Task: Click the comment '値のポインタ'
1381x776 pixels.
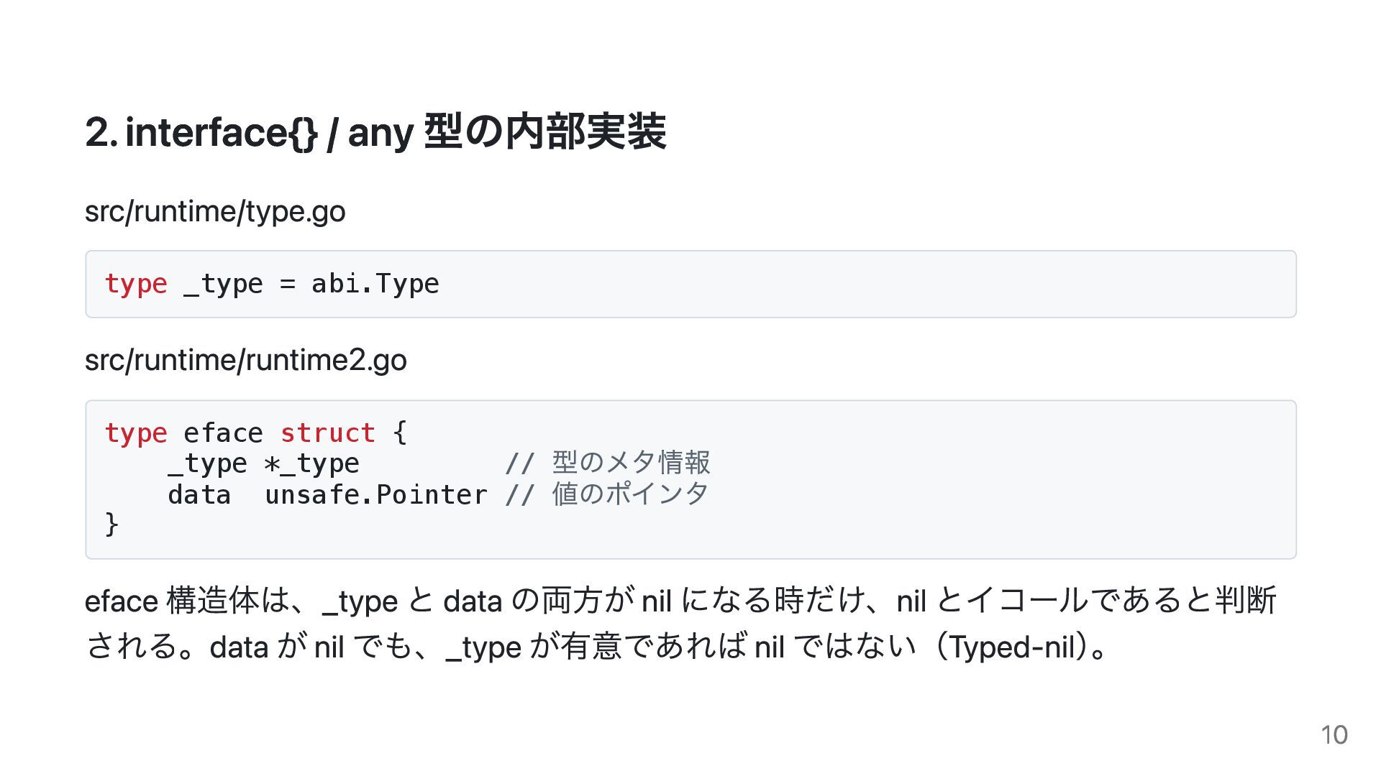Action: coord(630,494)
